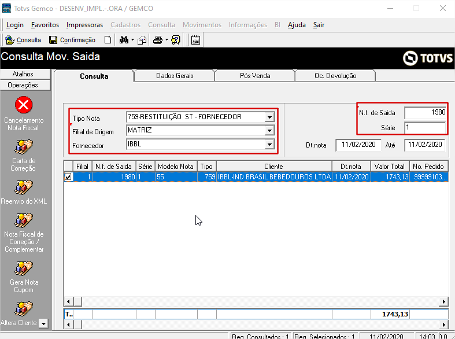Open the Login menu

[x=15, y=25]
